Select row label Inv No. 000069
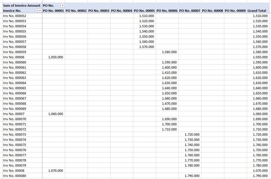 [x=14, y=109]
